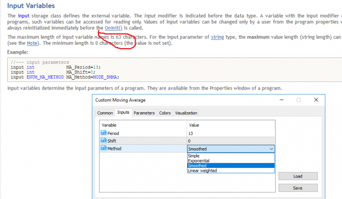Screen dimensions: 342x199
Task: Open the Parameters tab
Action: coord(144,113)
